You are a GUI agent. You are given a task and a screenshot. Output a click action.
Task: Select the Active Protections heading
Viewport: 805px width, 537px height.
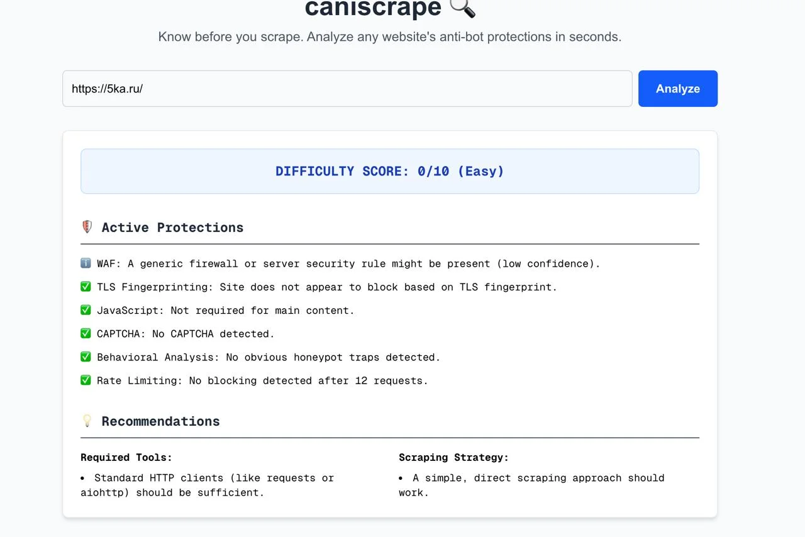point(172,228)
